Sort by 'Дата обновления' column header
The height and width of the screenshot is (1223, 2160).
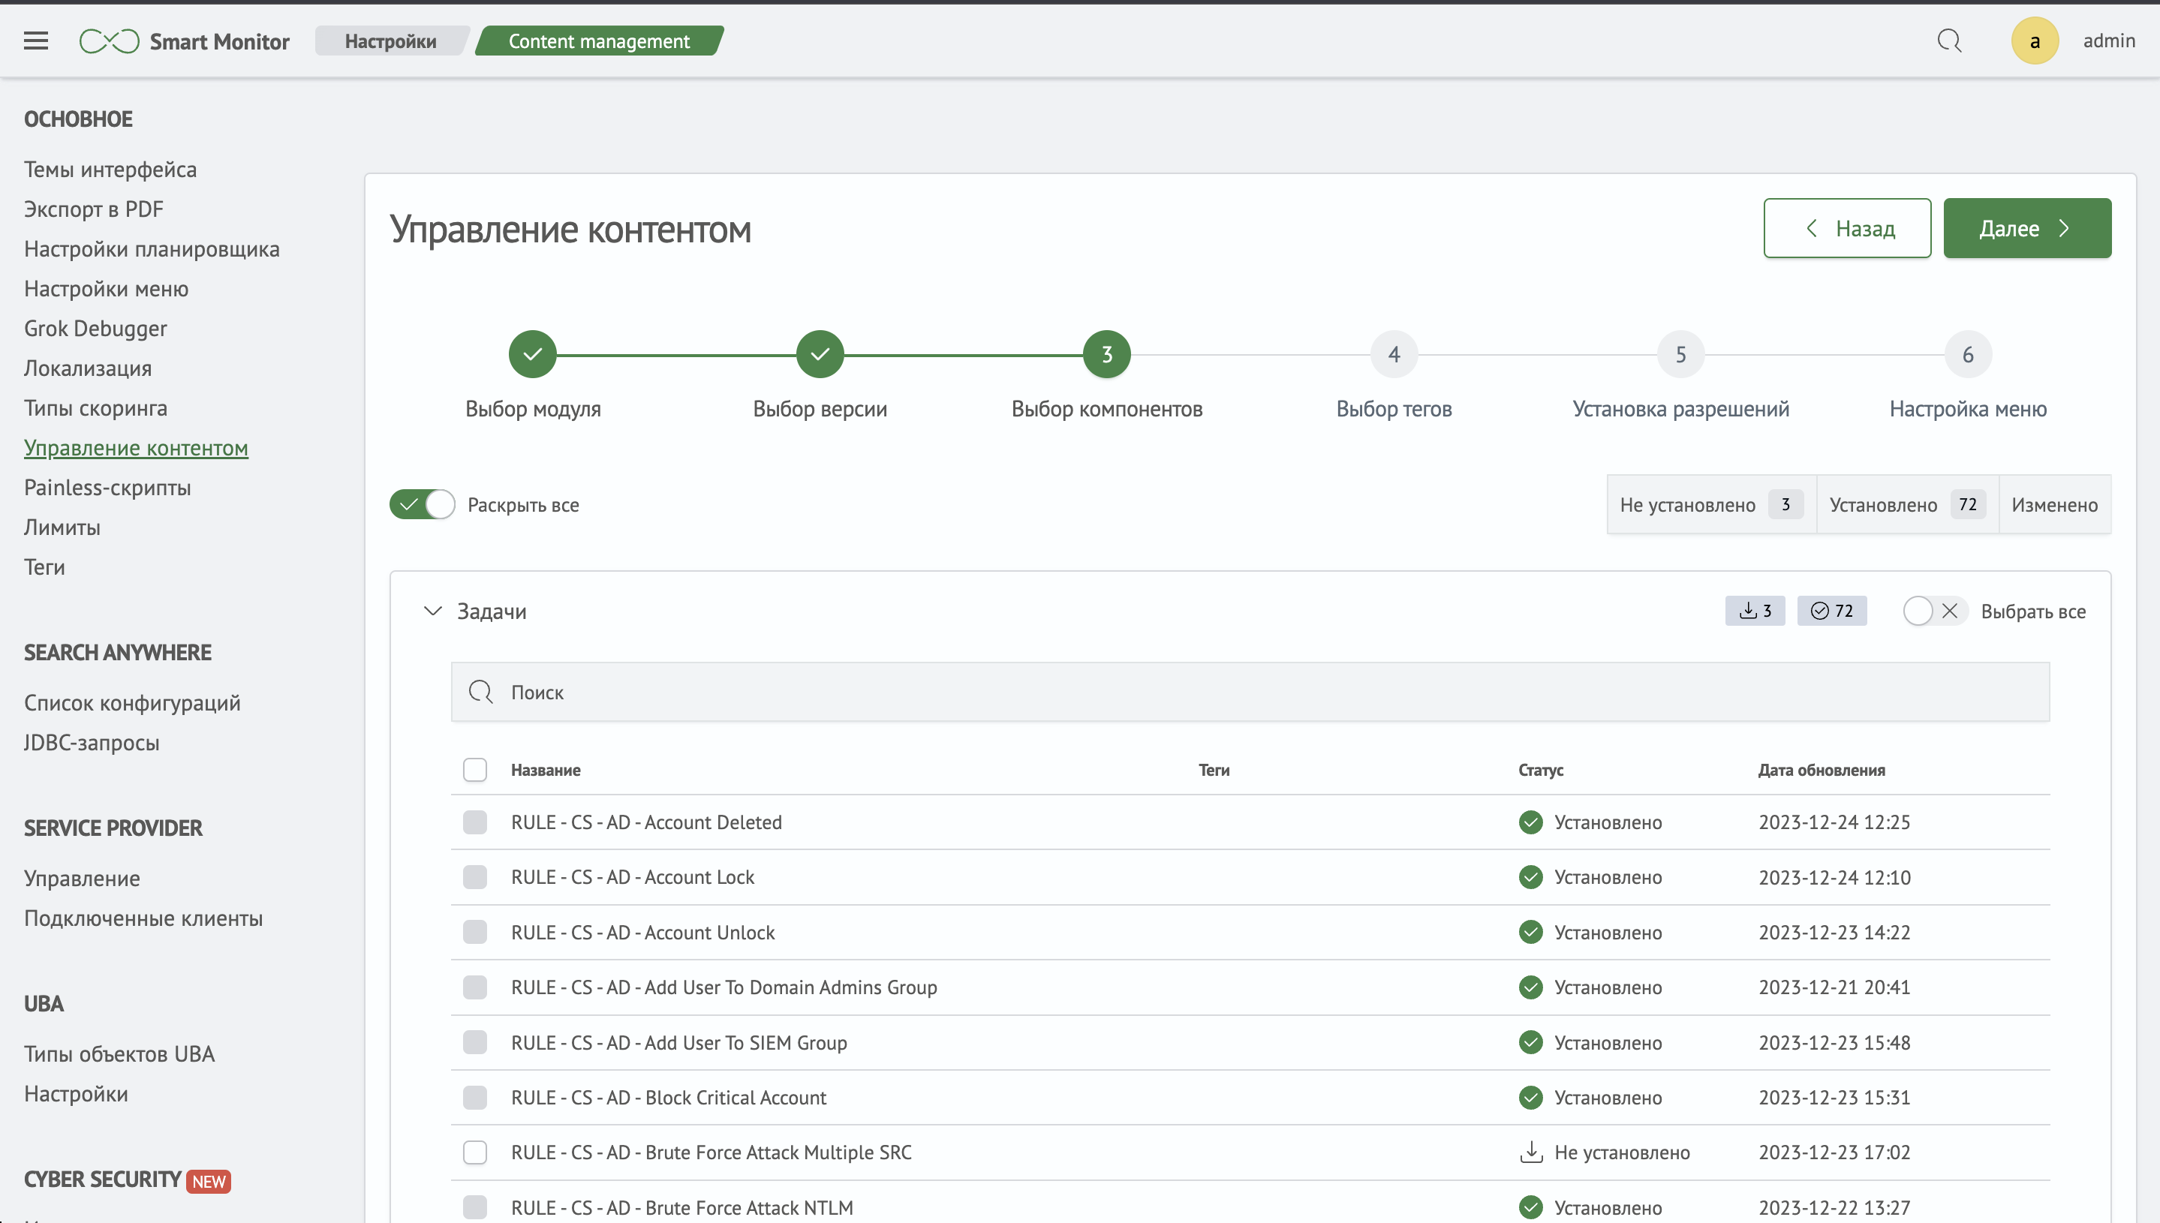pyautogui.click(x=1822, y=769)
